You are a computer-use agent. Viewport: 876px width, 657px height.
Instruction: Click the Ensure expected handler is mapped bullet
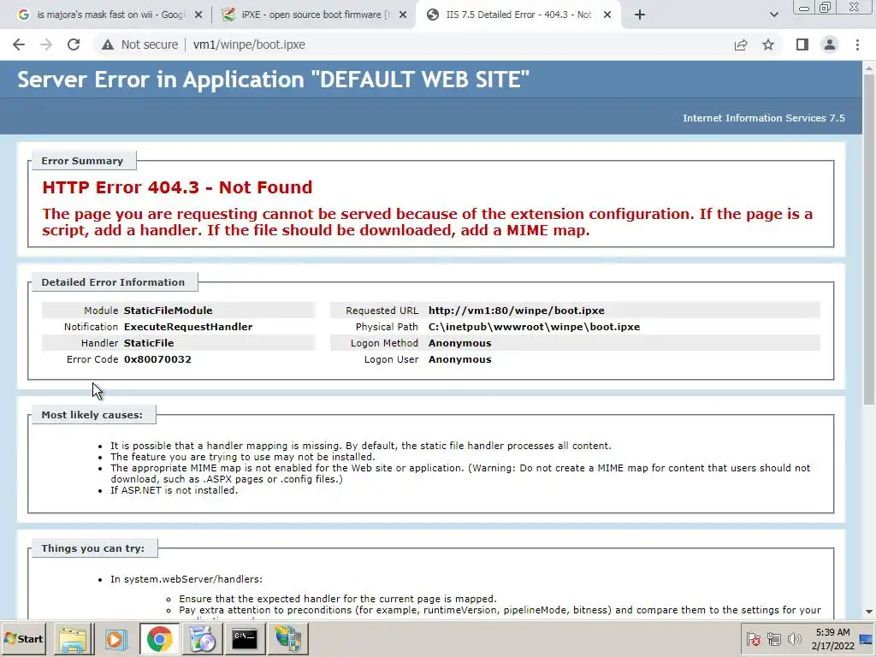point(337,599)
